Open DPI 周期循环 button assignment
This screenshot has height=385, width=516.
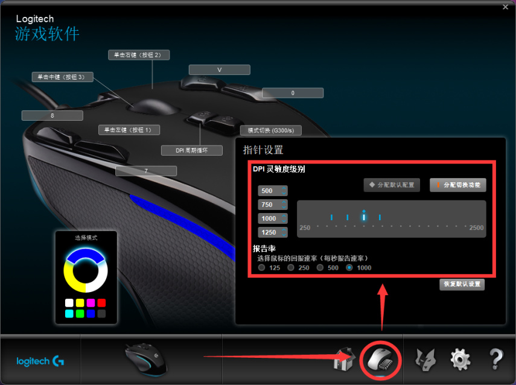pos(192,150)
